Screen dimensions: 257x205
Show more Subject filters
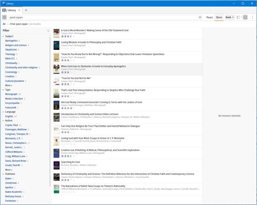(8, 85)
